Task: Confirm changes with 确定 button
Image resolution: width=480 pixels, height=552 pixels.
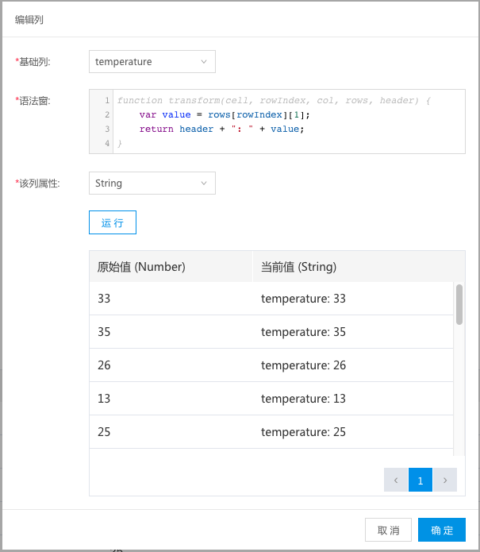Action: coord(442,530)
